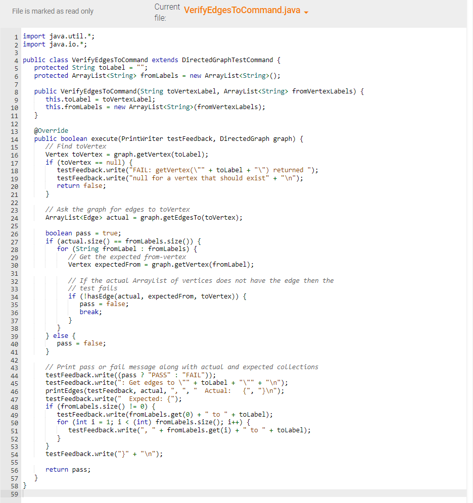Click the 'Current file:' label
This screenshot has height=503, width=473.
click(167, 11)
